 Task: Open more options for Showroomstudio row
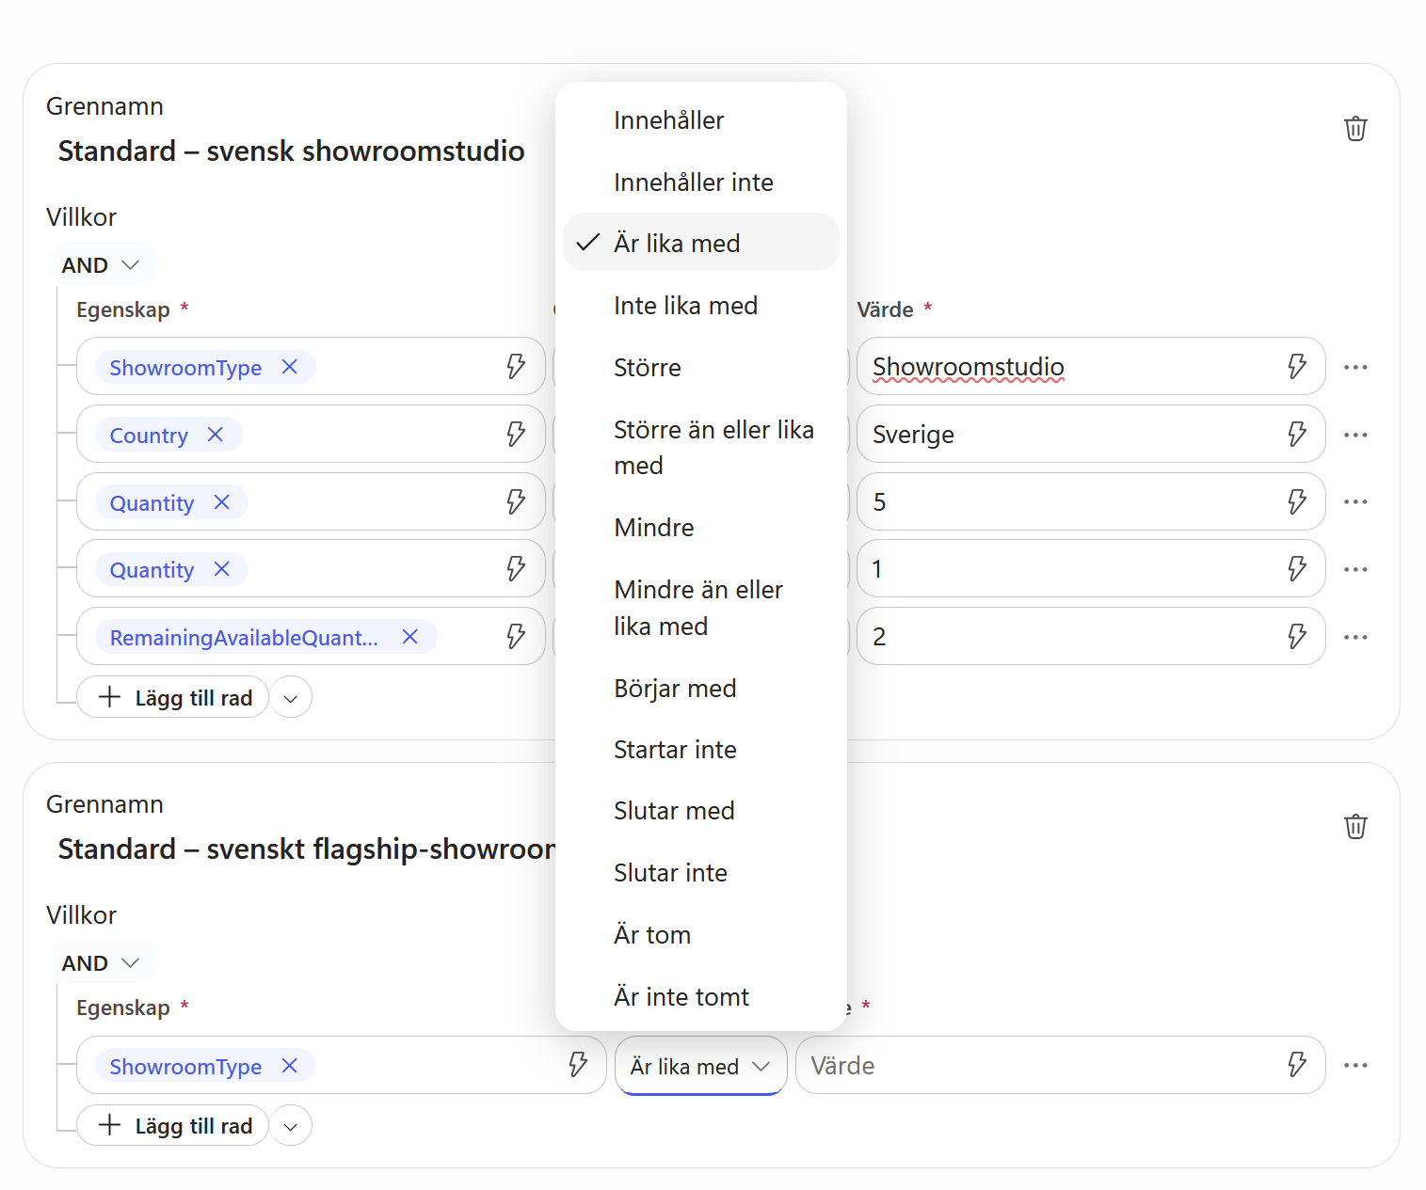(1355, 367)
